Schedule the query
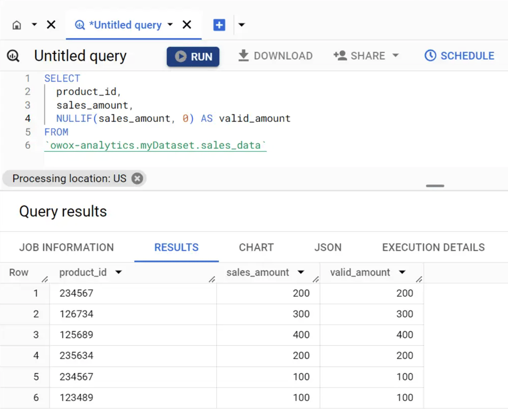The width and height of the screenshot is (508, 409). coord(459,56)
